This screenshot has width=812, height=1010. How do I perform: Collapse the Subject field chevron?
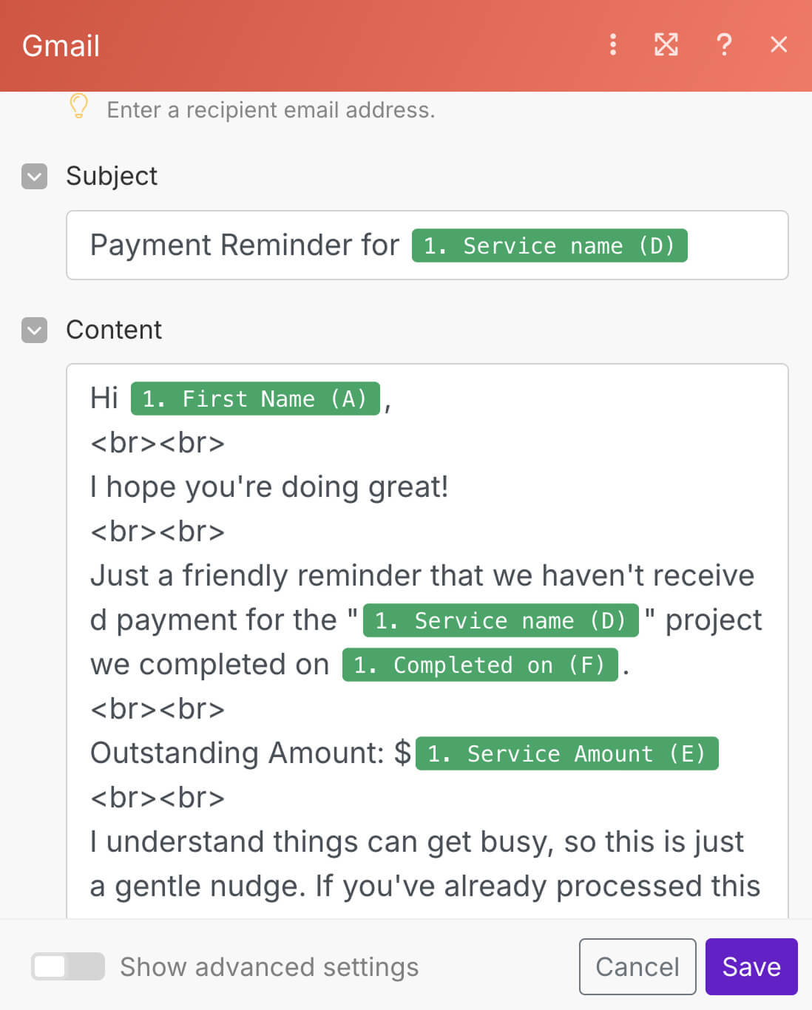point(35,177)
